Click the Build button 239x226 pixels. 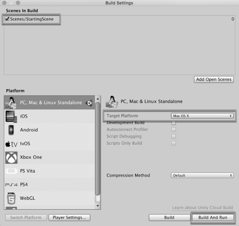coord(169,217)
